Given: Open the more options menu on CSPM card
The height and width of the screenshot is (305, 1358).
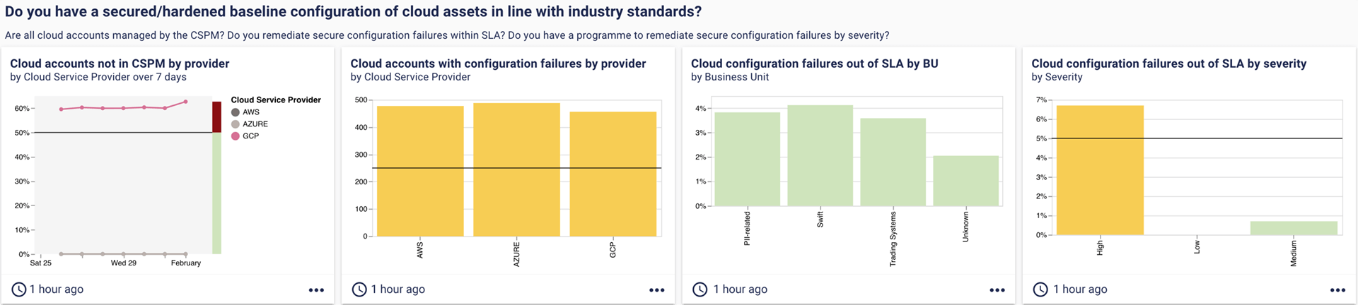Looking at the screenshot, I should 316,290.
